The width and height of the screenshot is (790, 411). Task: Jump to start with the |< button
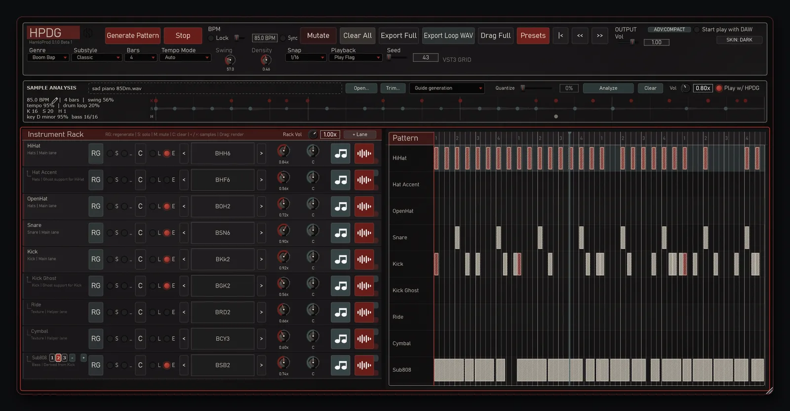[560, 36]
